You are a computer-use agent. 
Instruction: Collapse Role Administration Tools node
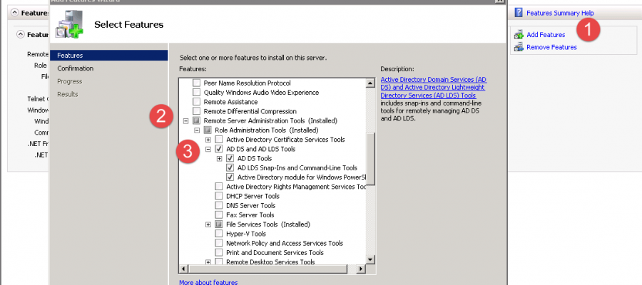(197, 130)
